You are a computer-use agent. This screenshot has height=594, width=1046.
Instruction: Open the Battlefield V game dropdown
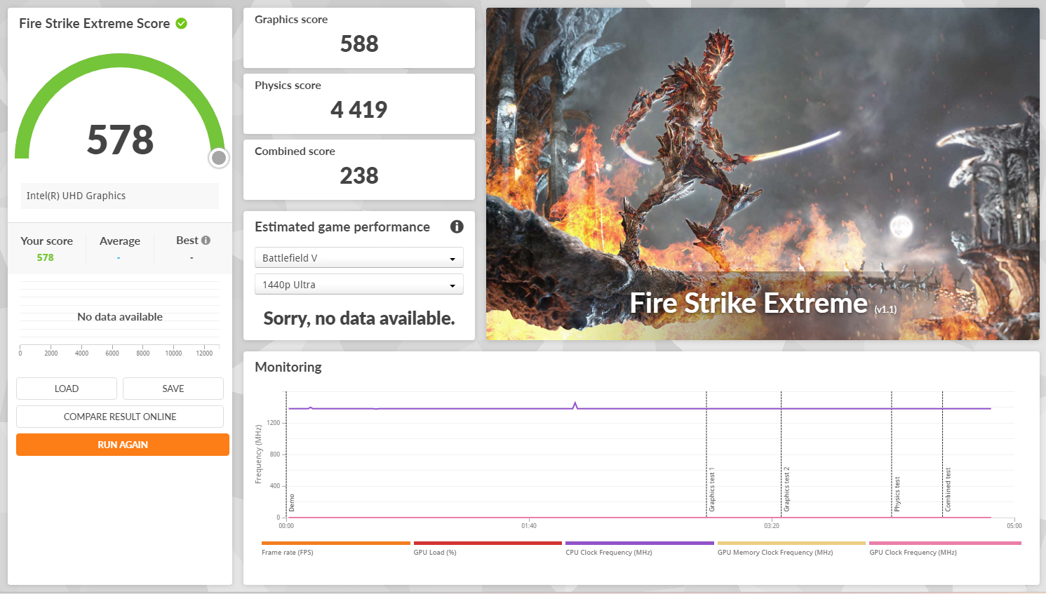[359, 258]
